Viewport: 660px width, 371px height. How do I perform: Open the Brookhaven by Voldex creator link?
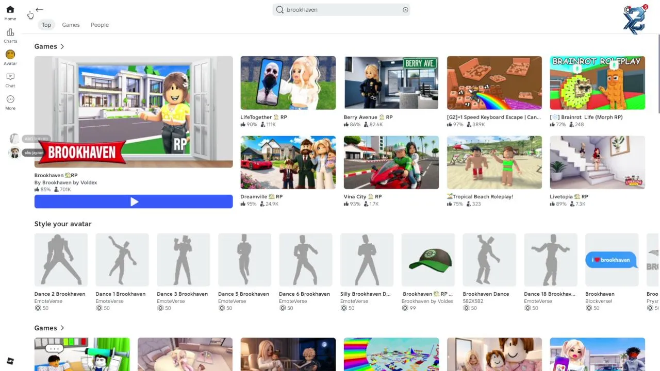point(65,182)
